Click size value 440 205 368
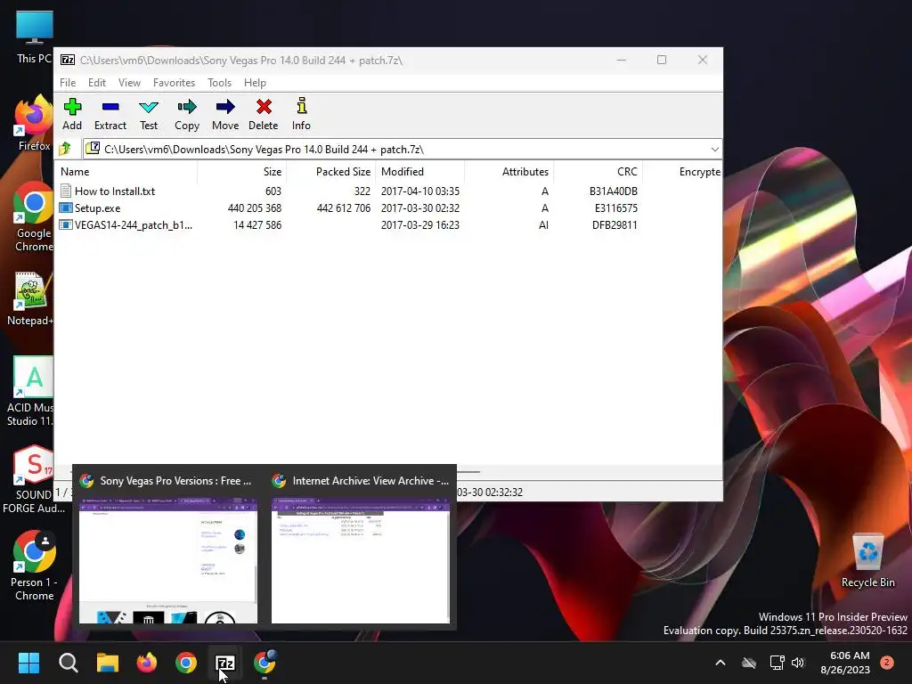This screenshot has height=684, width=912. click(254, 208)
